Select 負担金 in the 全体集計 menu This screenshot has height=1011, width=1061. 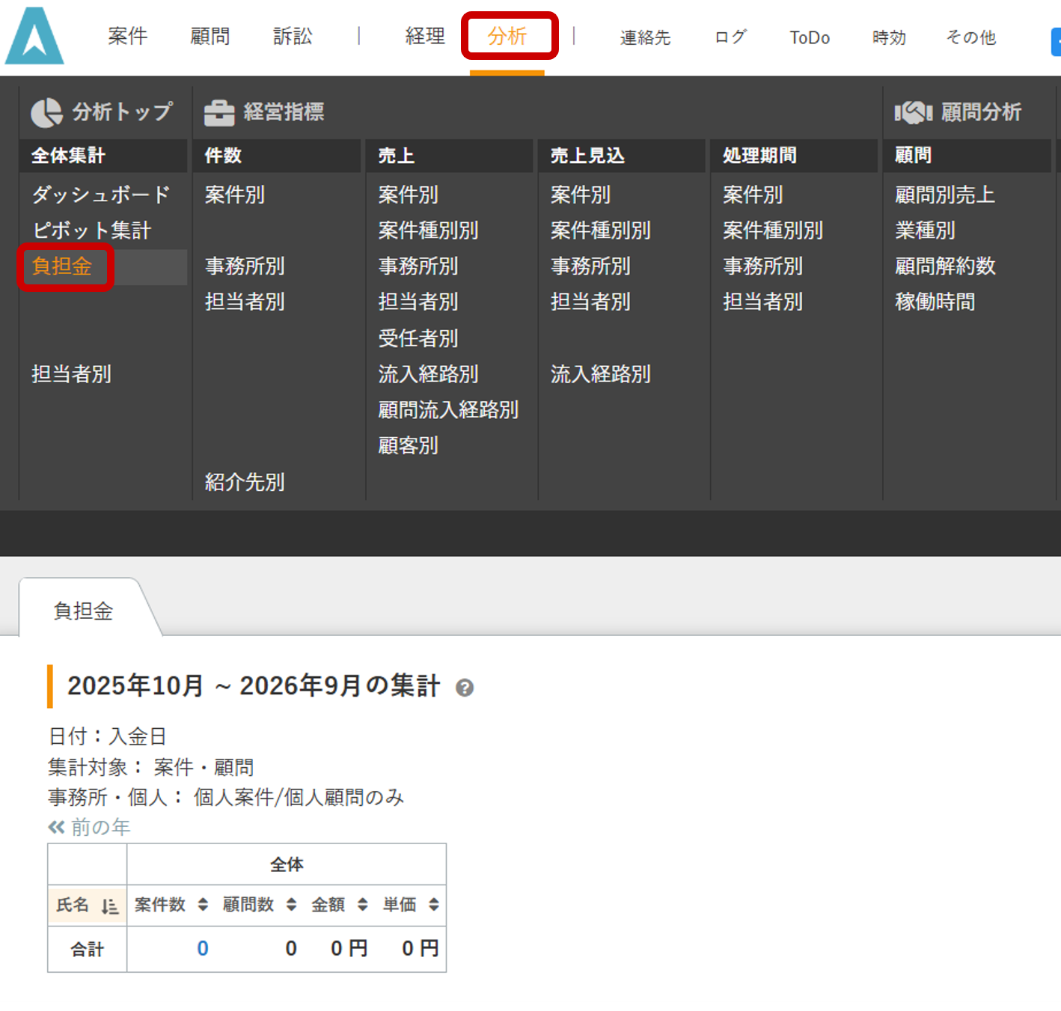62,266
